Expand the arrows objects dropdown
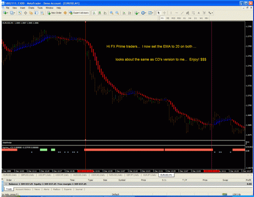The width and height of the screenshot is (254, 197). [x=212, y=13]
